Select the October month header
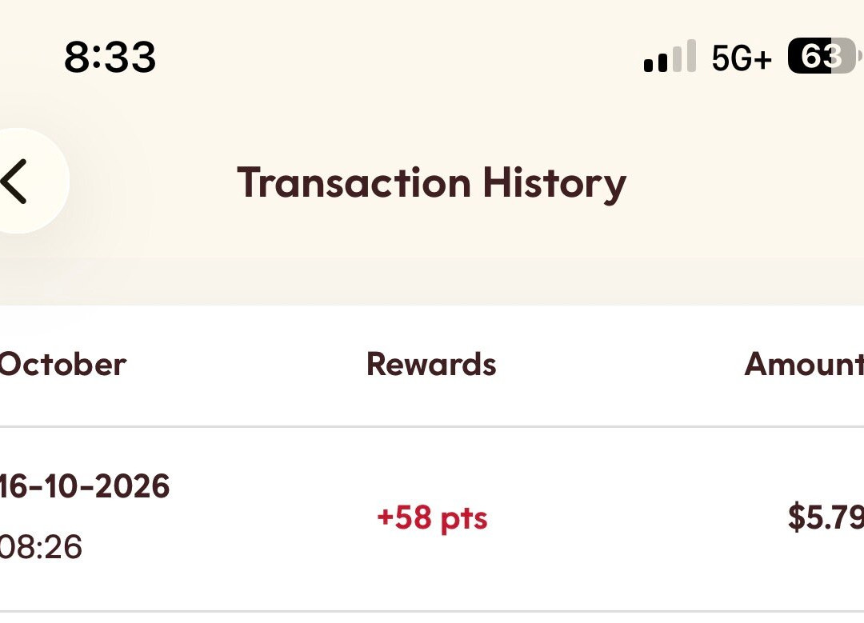 (62, 365)
